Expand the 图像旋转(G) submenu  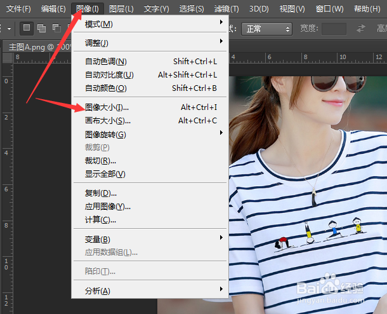pos(150,135)
